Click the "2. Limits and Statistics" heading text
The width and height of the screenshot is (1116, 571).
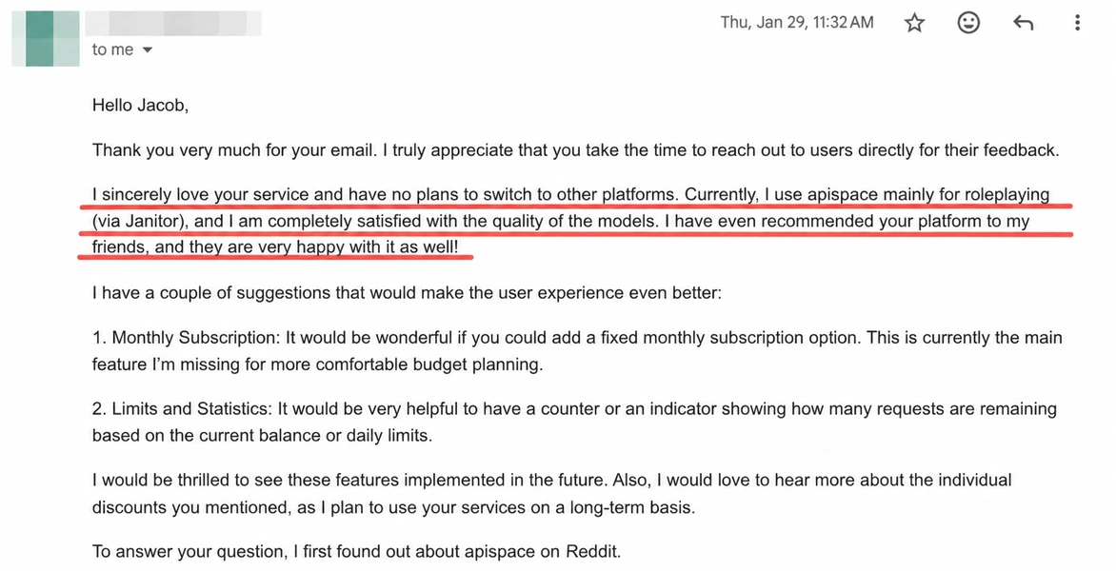pyautogui.click(x=182, y=409)
